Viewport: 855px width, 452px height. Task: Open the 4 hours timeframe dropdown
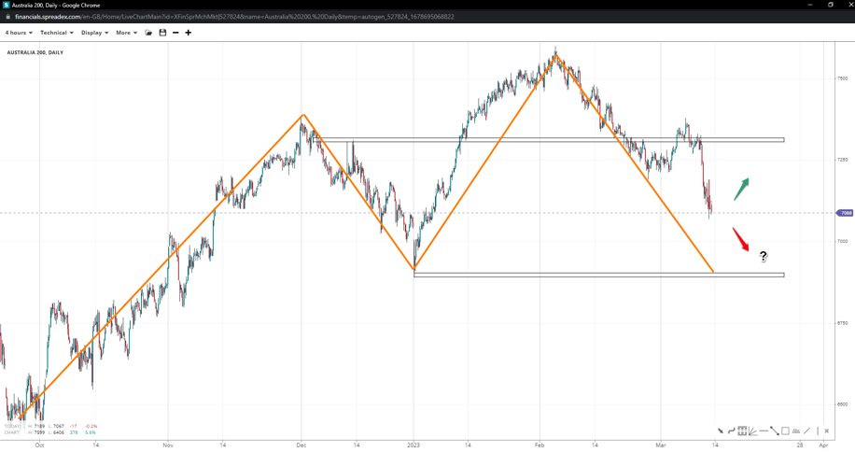click(19, 33)
